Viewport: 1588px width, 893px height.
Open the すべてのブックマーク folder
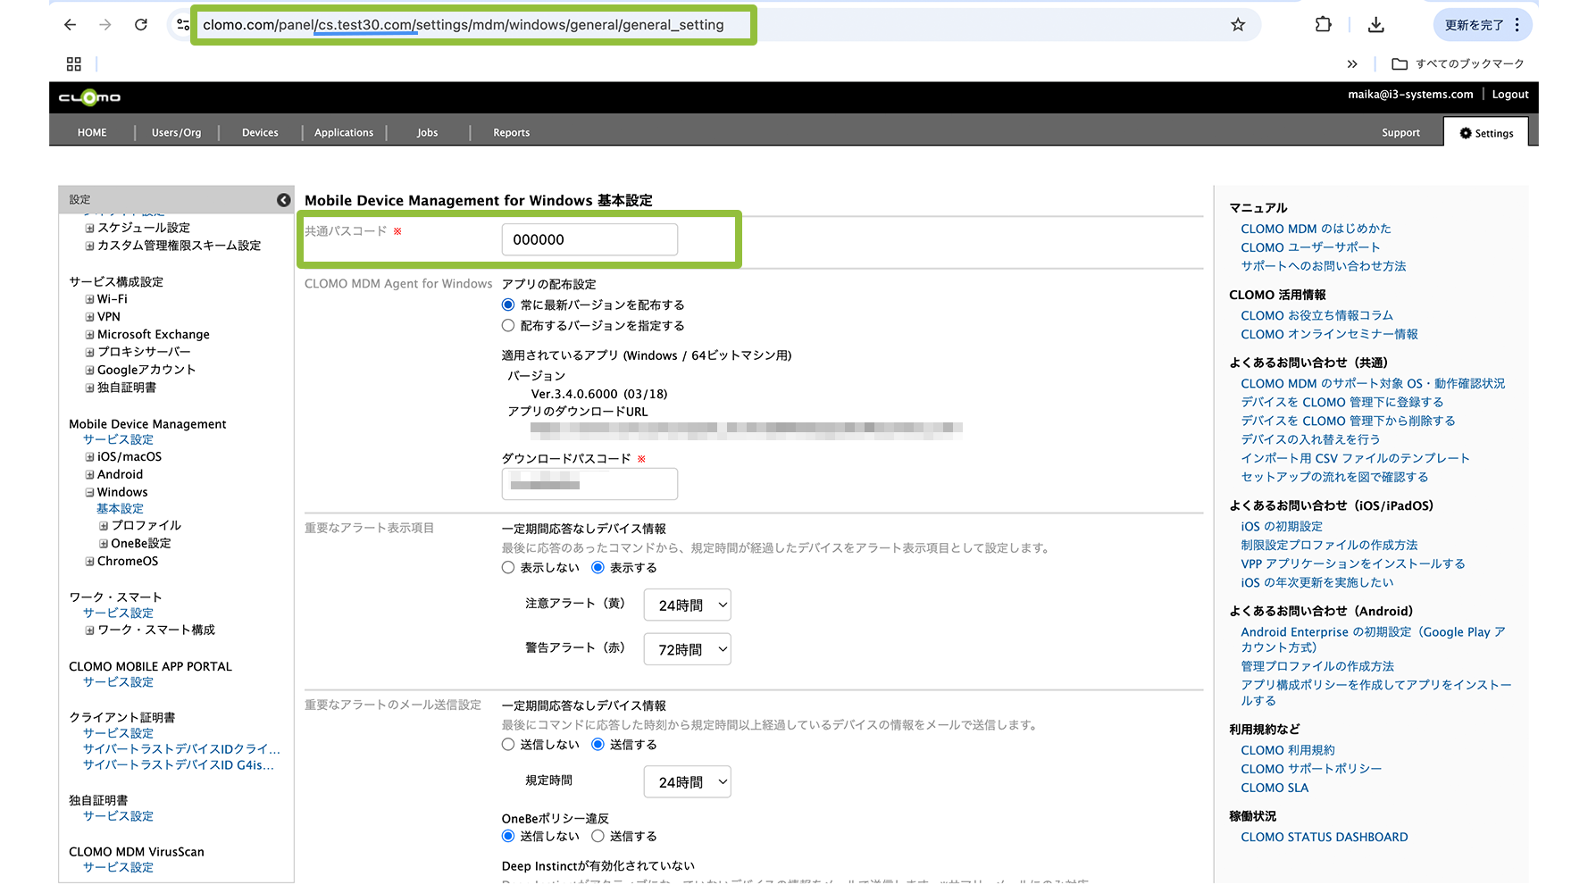coord(1458,63)
